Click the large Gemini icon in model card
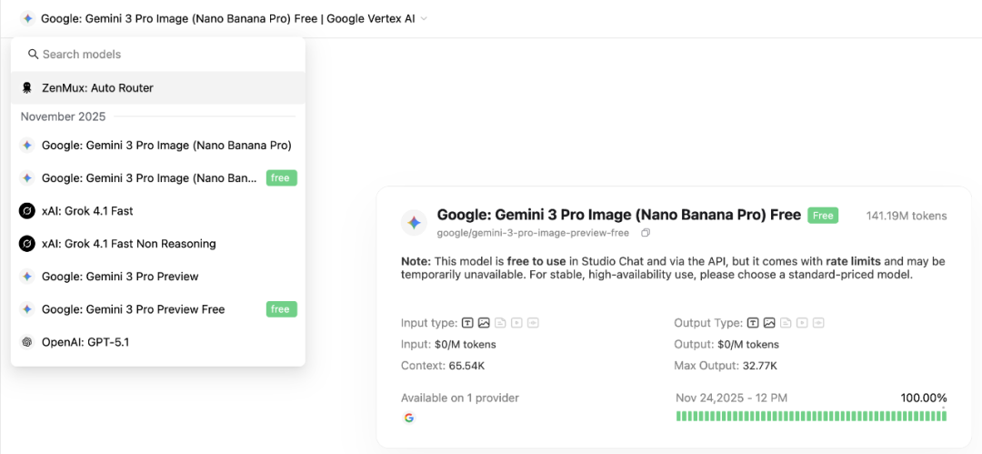Image resolution: width=982 pixels, height=454 pixels. 414,223
